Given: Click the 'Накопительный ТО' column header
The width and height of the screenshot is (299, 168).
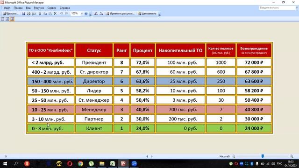Looking at the screenshot, I should (180, 50).
